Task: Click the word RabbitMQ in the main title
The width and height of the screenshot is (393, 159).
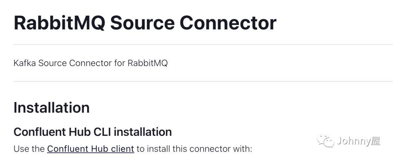Action: pos(59,23)
